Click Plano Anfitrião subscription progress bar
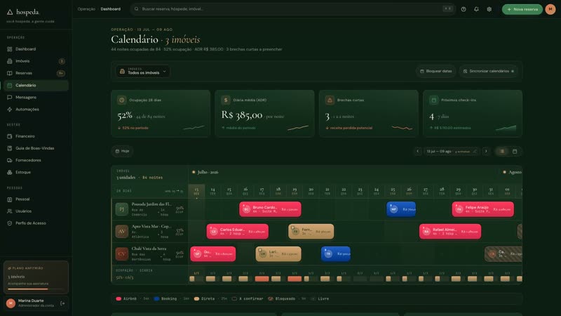561x316 pixels. pos(36,289)
